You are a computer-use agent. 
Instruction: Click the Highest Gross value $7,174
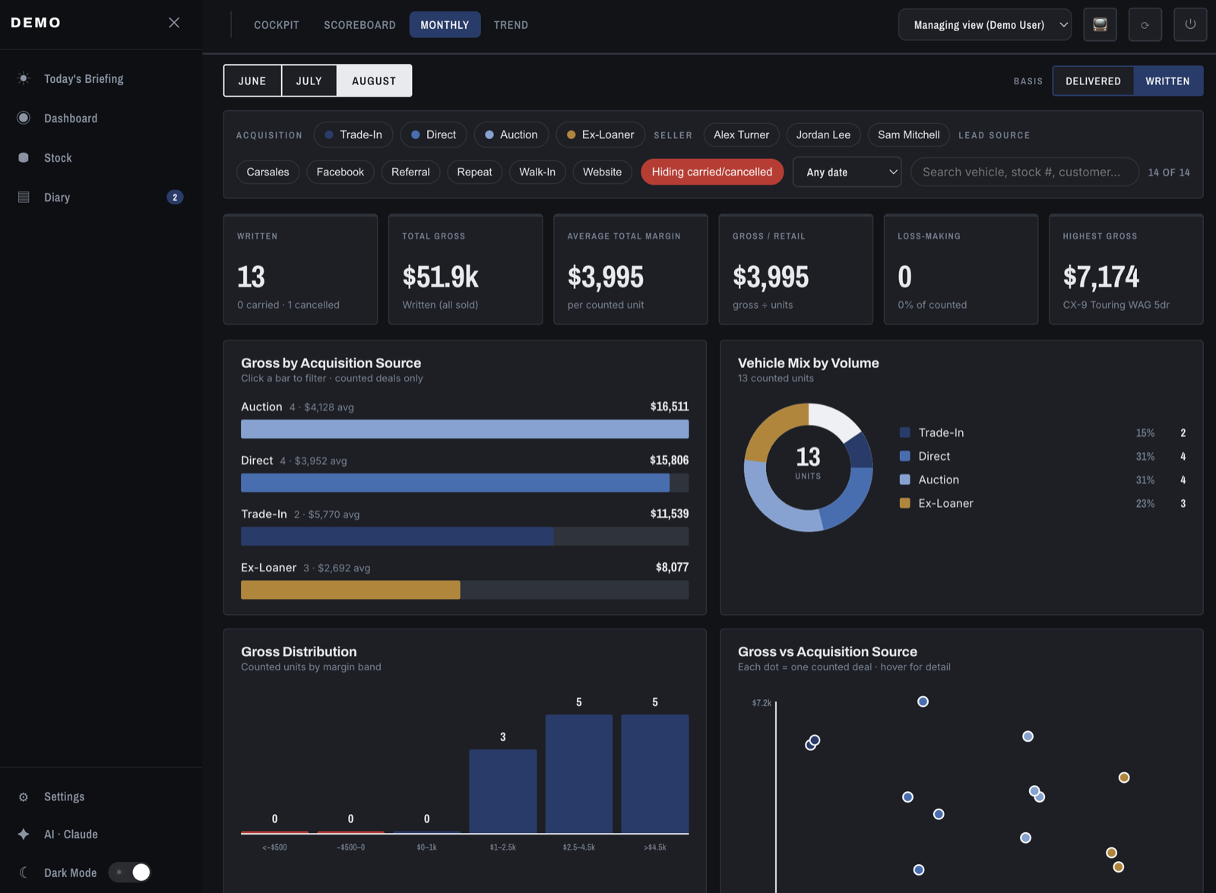[1100, 277]
